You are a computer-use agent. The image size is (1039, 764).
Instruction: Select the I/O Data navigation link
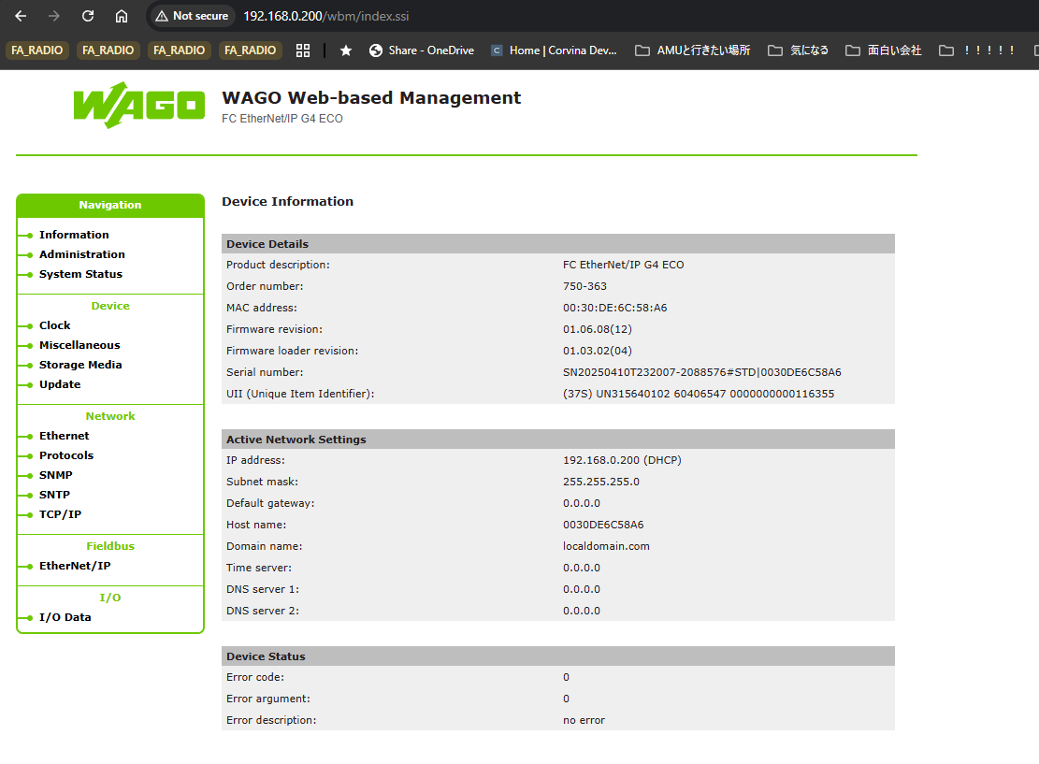coord(65,617)
